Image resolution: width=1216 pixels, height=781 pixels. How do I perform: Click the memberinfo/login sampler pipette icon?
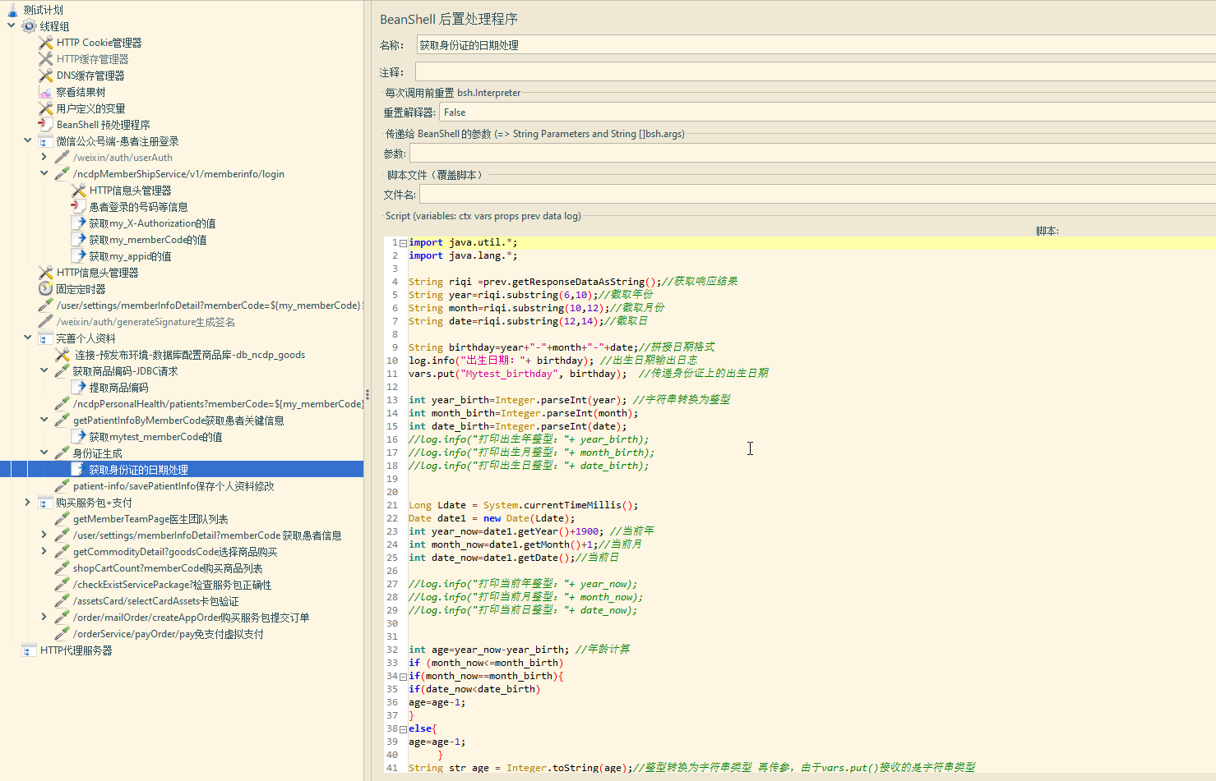tap(62, 174)
